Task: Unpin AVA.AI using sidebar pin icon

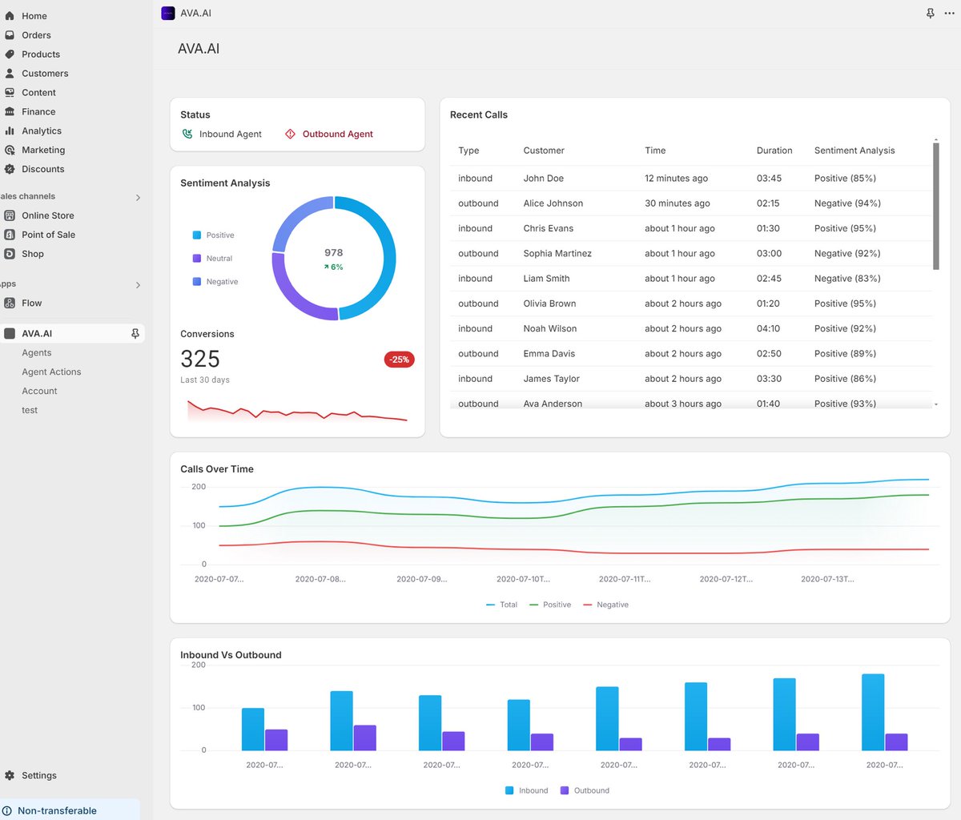Action: 135,333
